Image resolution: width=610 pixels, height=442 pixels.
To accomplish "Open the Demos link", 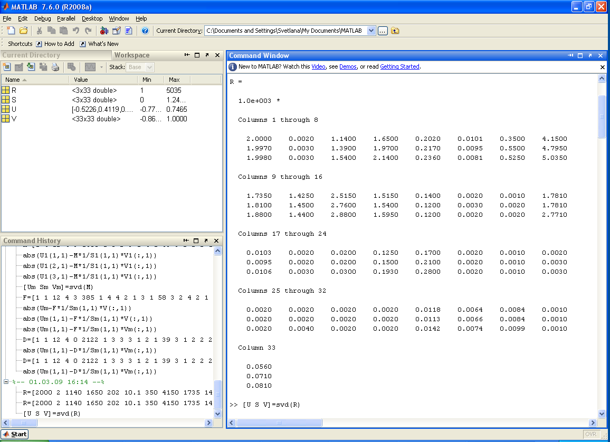I will tap(348, 66).
